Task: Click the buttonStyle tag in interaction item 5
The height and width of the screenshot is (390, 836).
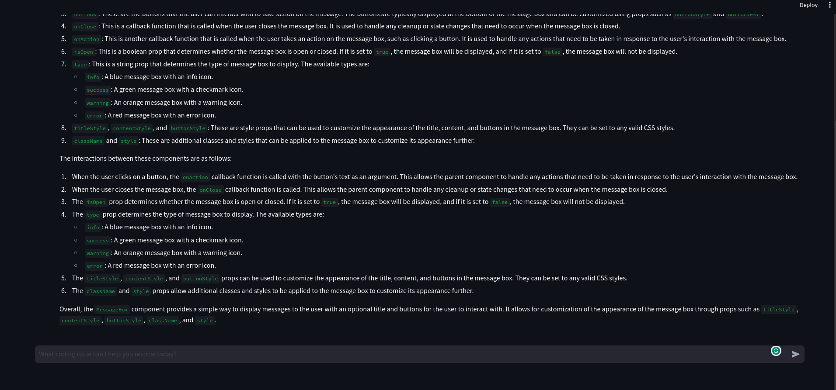Action: click(200, 279)
